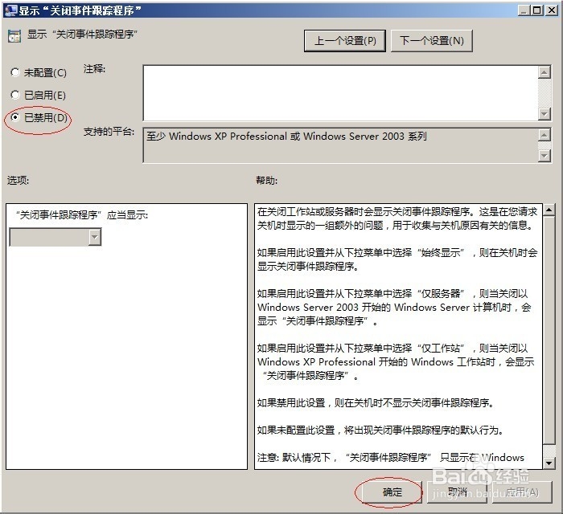
Task: Select the 已启用(E) radio option
Action: [x=38, y=95]
